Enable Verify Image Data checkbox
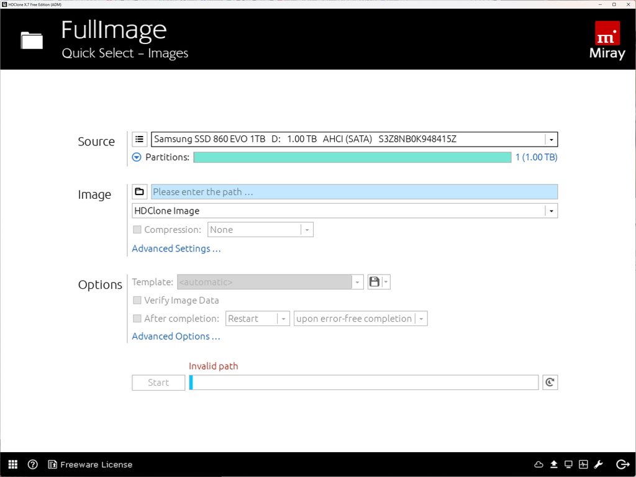The height and width of the screenshot is (477, 636). (137, 300)
